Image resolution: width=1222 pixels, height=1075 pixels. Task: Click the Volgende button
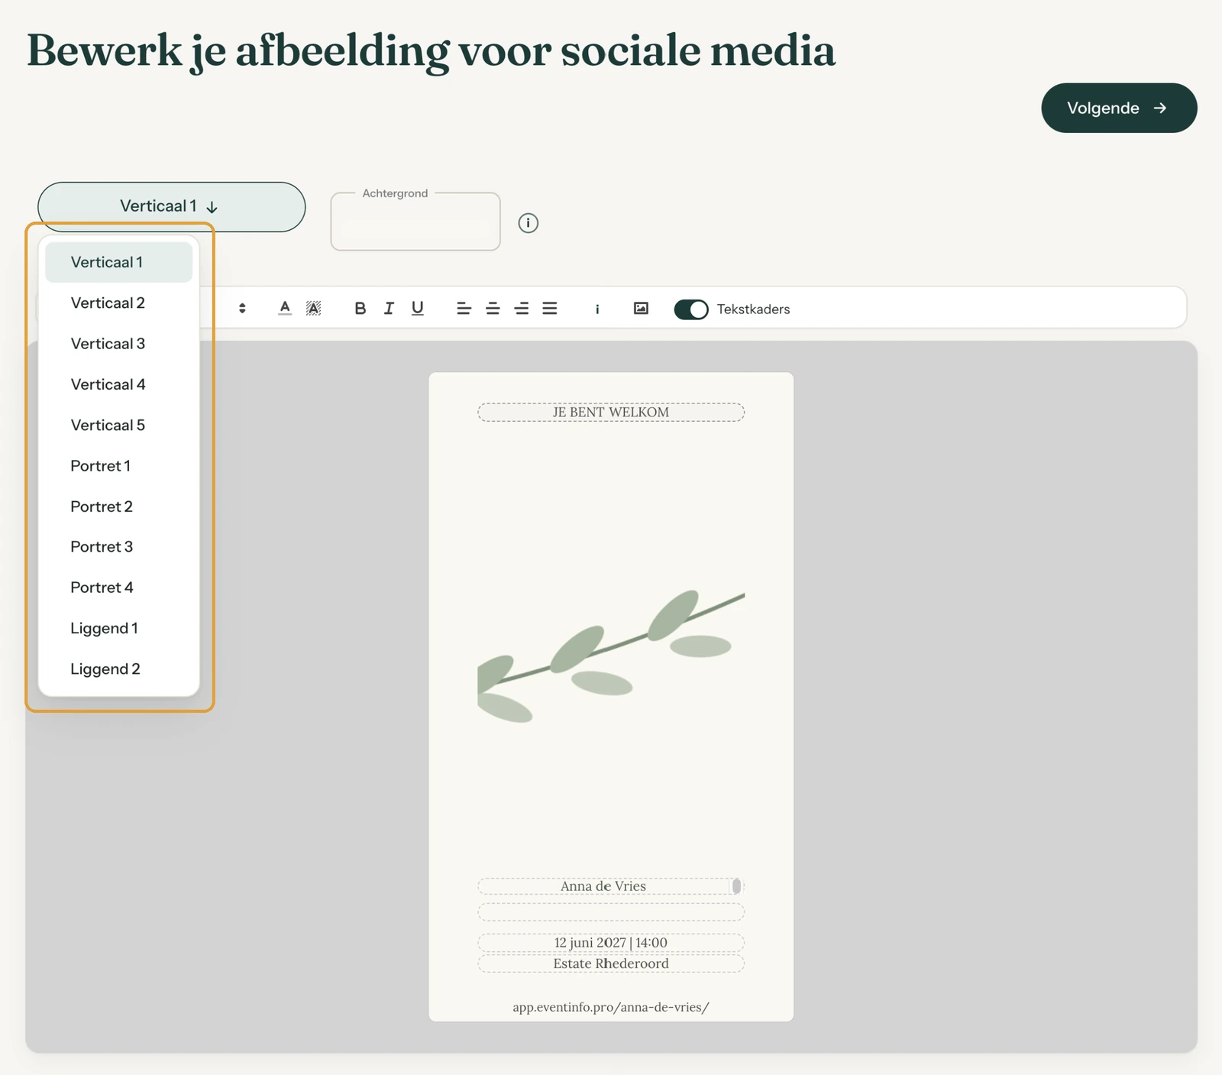click(1119, 108)
